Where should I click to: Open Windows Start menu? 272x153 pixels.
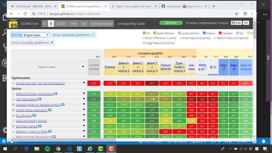[x=5, y=149]
